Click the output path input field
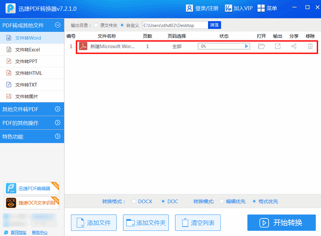This screenshot has width=321, height=236. (175, 25)
